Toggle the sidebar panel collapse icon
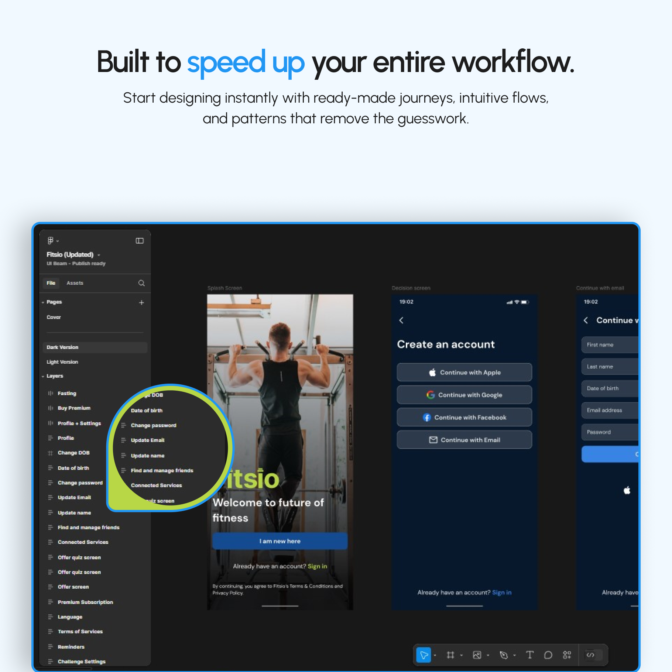The image size is (672, 672). (140, 241)
